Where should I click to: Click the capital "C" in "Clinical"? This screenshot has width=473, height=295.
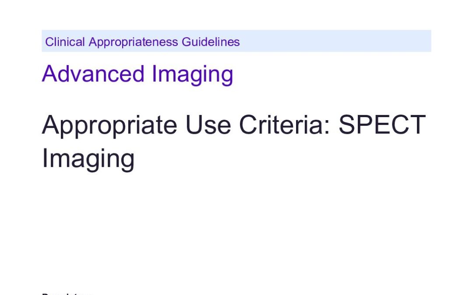coord(49,42)
